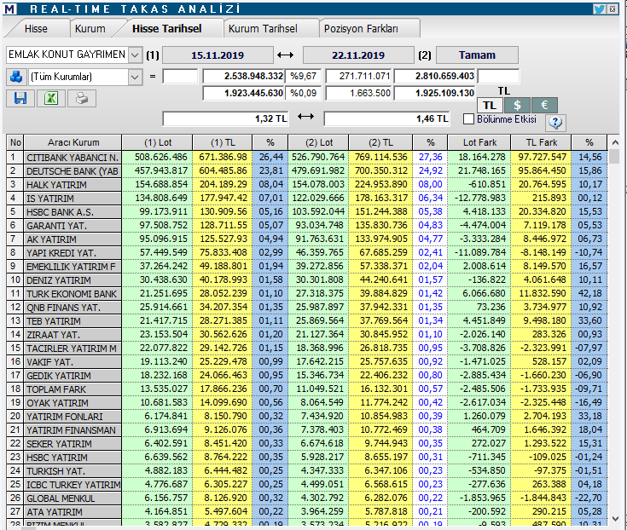
Task: Open the Kurum tab
Action: (90, 29)
